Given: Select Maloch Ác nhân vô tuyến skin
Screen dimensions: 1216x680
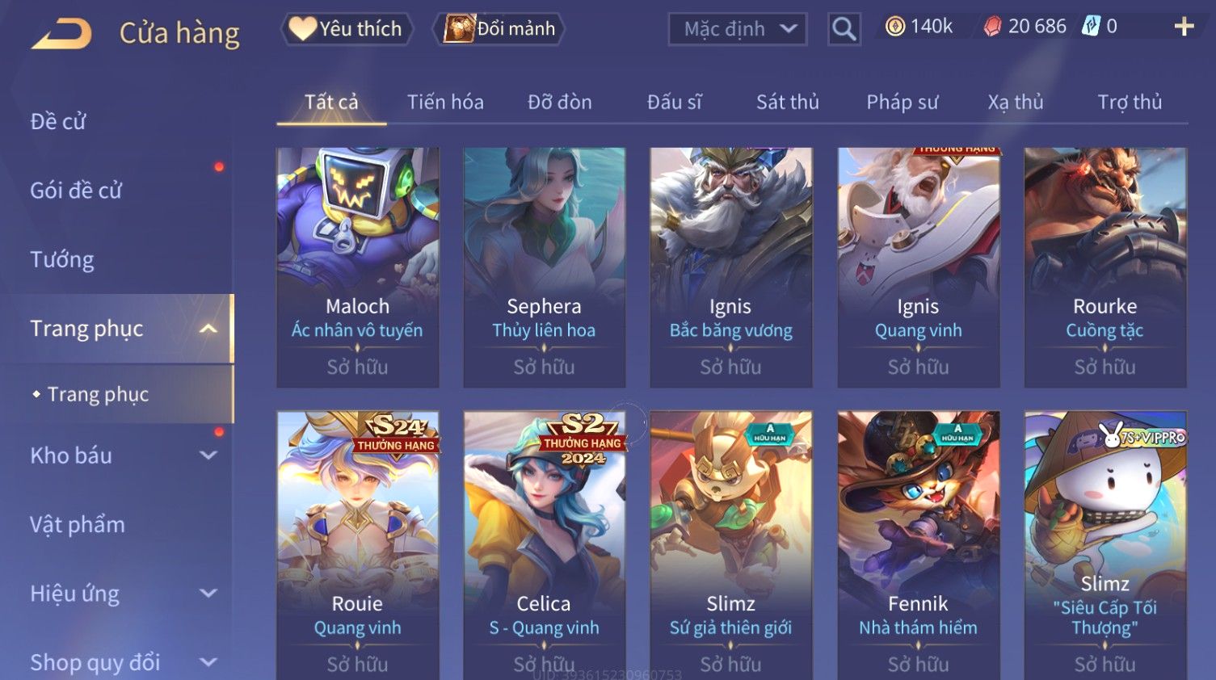Looking at the screenshot, I should pos(357,267).
